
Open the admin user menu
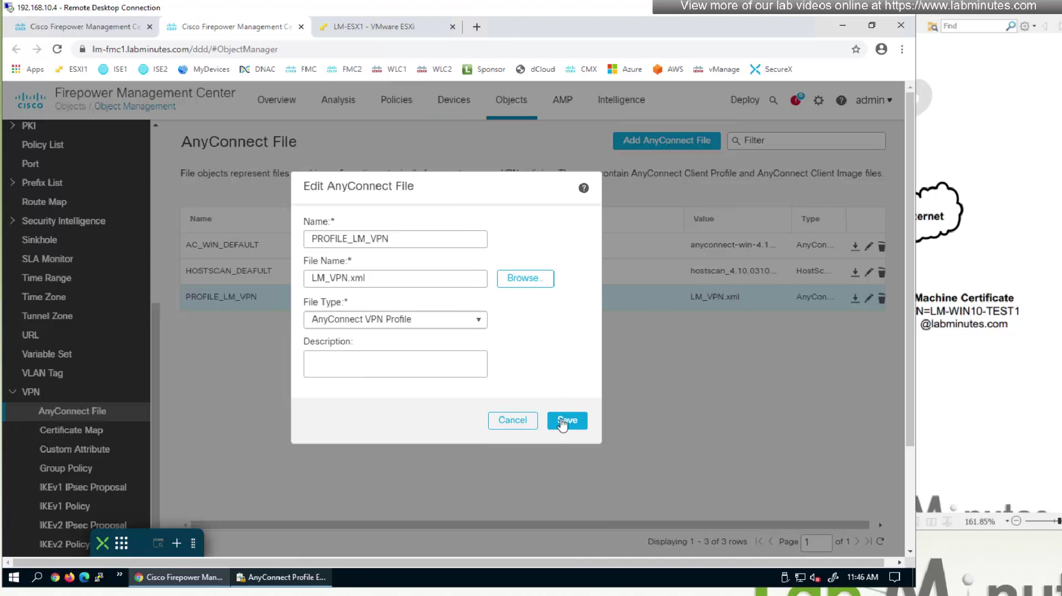[x=873, y=100]
